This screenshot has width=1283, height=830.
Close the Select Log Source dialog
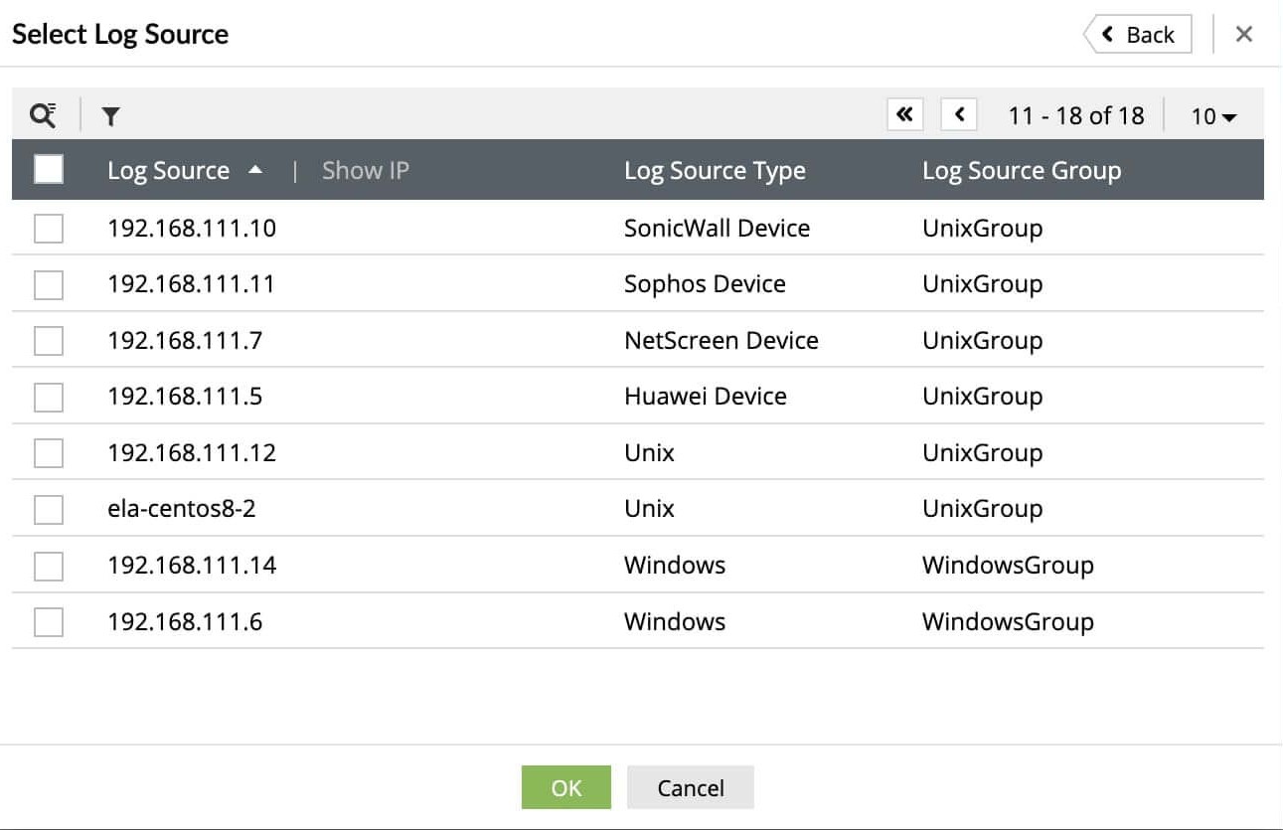point(1243,34)
